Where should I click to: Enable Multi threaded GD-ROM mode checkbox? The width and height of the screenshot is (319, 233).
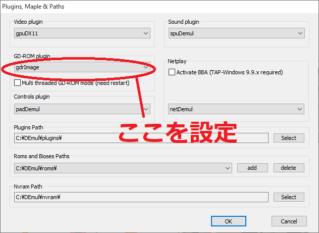coord(17,83)
